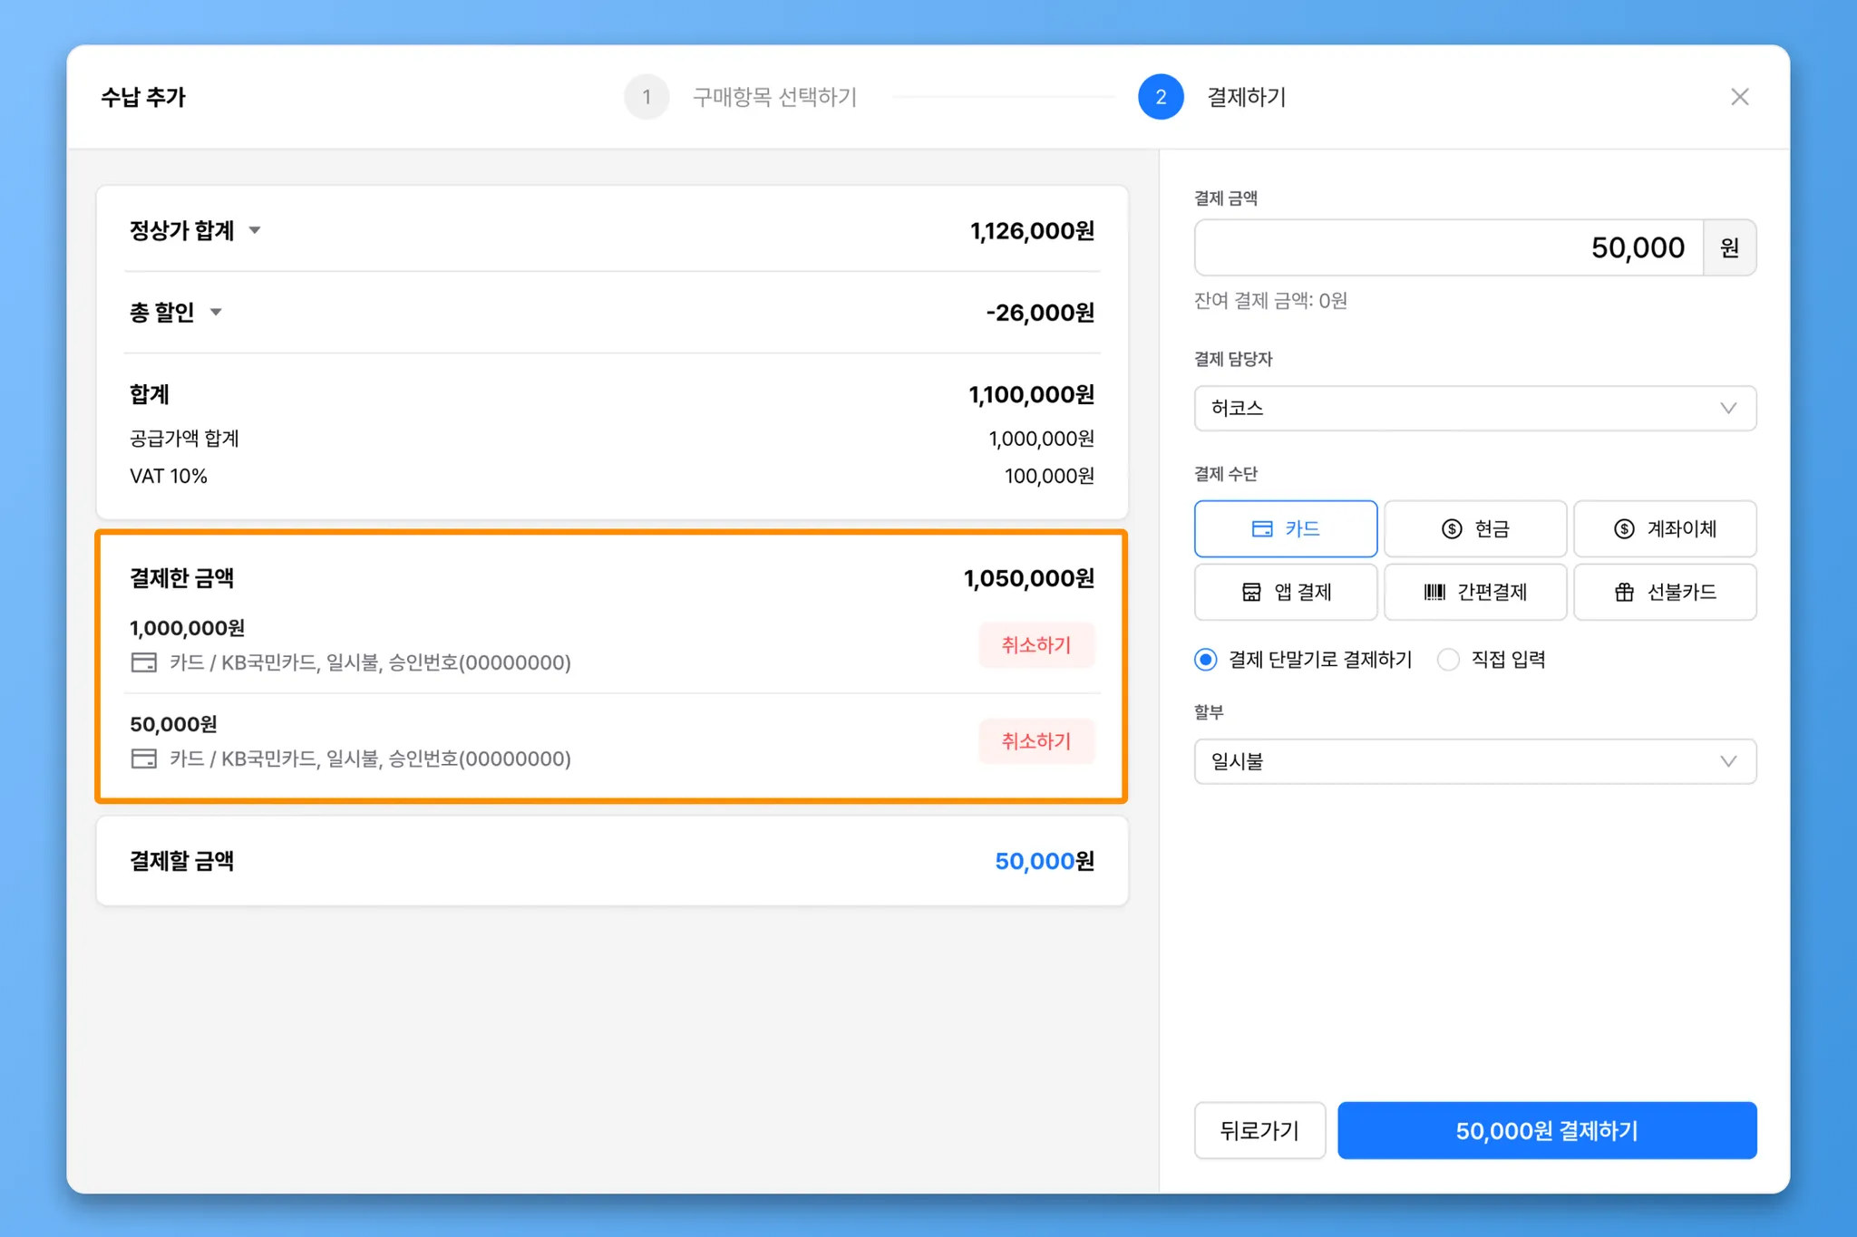Click card icon beside 50,000원 payment
Viewport: 1857px width, 1237px height.
click(144, 759)
